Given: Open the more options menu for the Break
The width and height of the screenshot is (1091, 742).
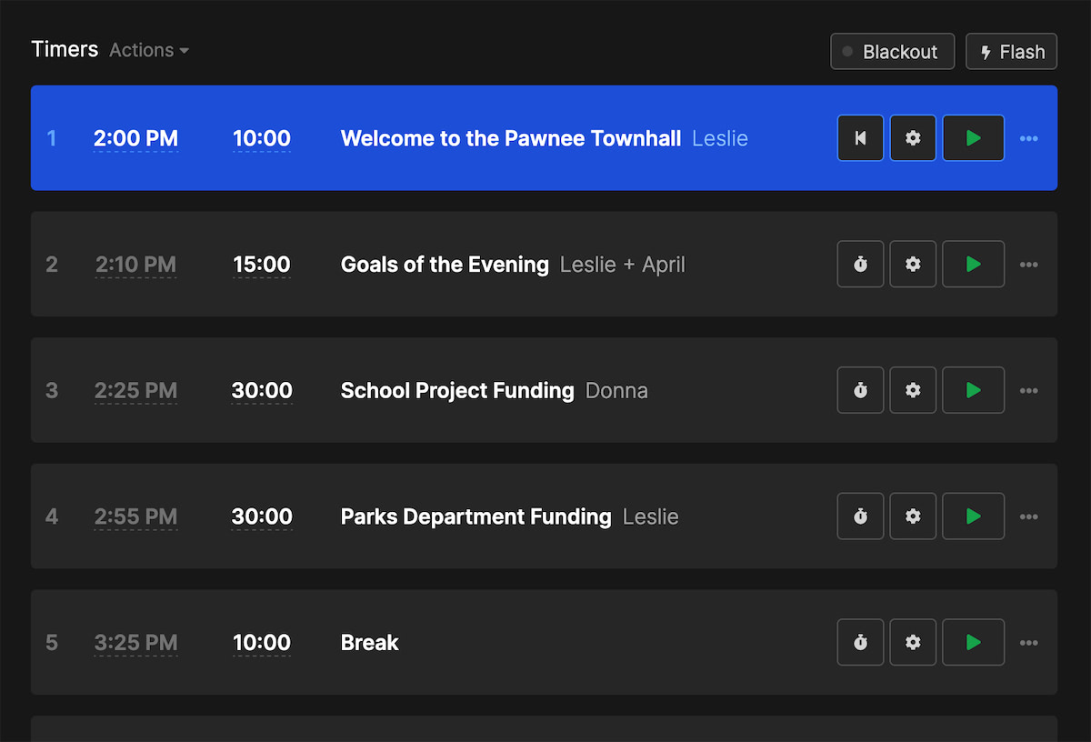Looking at the screenshot, I should (1028, 642).
